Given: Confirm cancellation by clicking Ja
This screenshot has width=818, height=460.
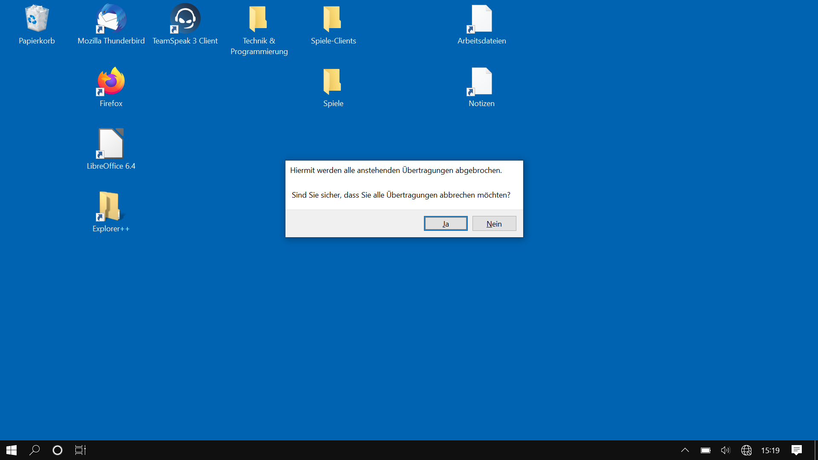Looking at the screenshot, I should coord(446,223).
